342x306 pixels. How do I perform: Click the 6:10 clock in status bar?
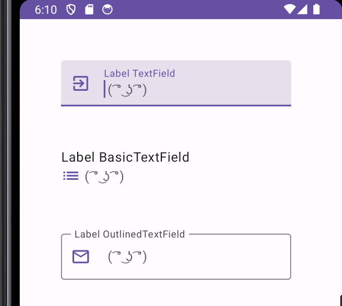[x=46, y=10]
